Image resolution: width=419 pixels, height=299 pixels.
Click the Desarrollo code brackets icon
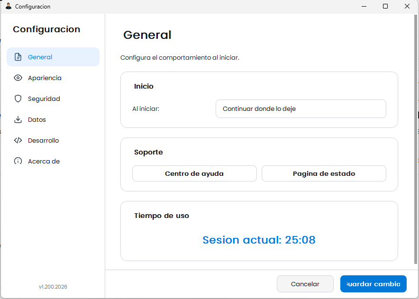[18, 140]
